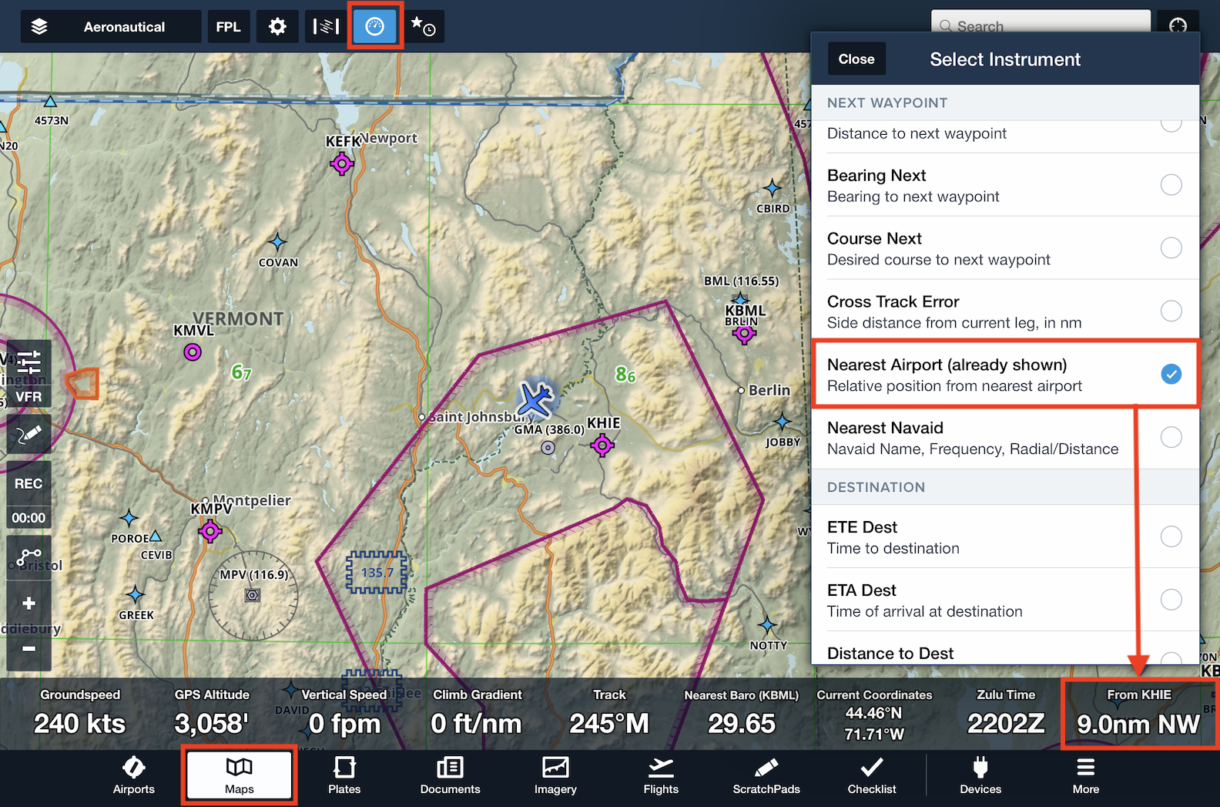Viewport: 1220px width, 807px height.
Task: Select the Cross Track Error radio button
Action: tap(1171, 311)
